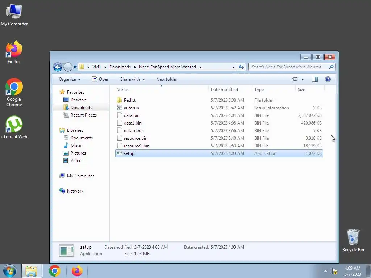This screenshot has height=278, width=371.
Task: Click the Show desktop button
Action: click(x=368, y=271)
